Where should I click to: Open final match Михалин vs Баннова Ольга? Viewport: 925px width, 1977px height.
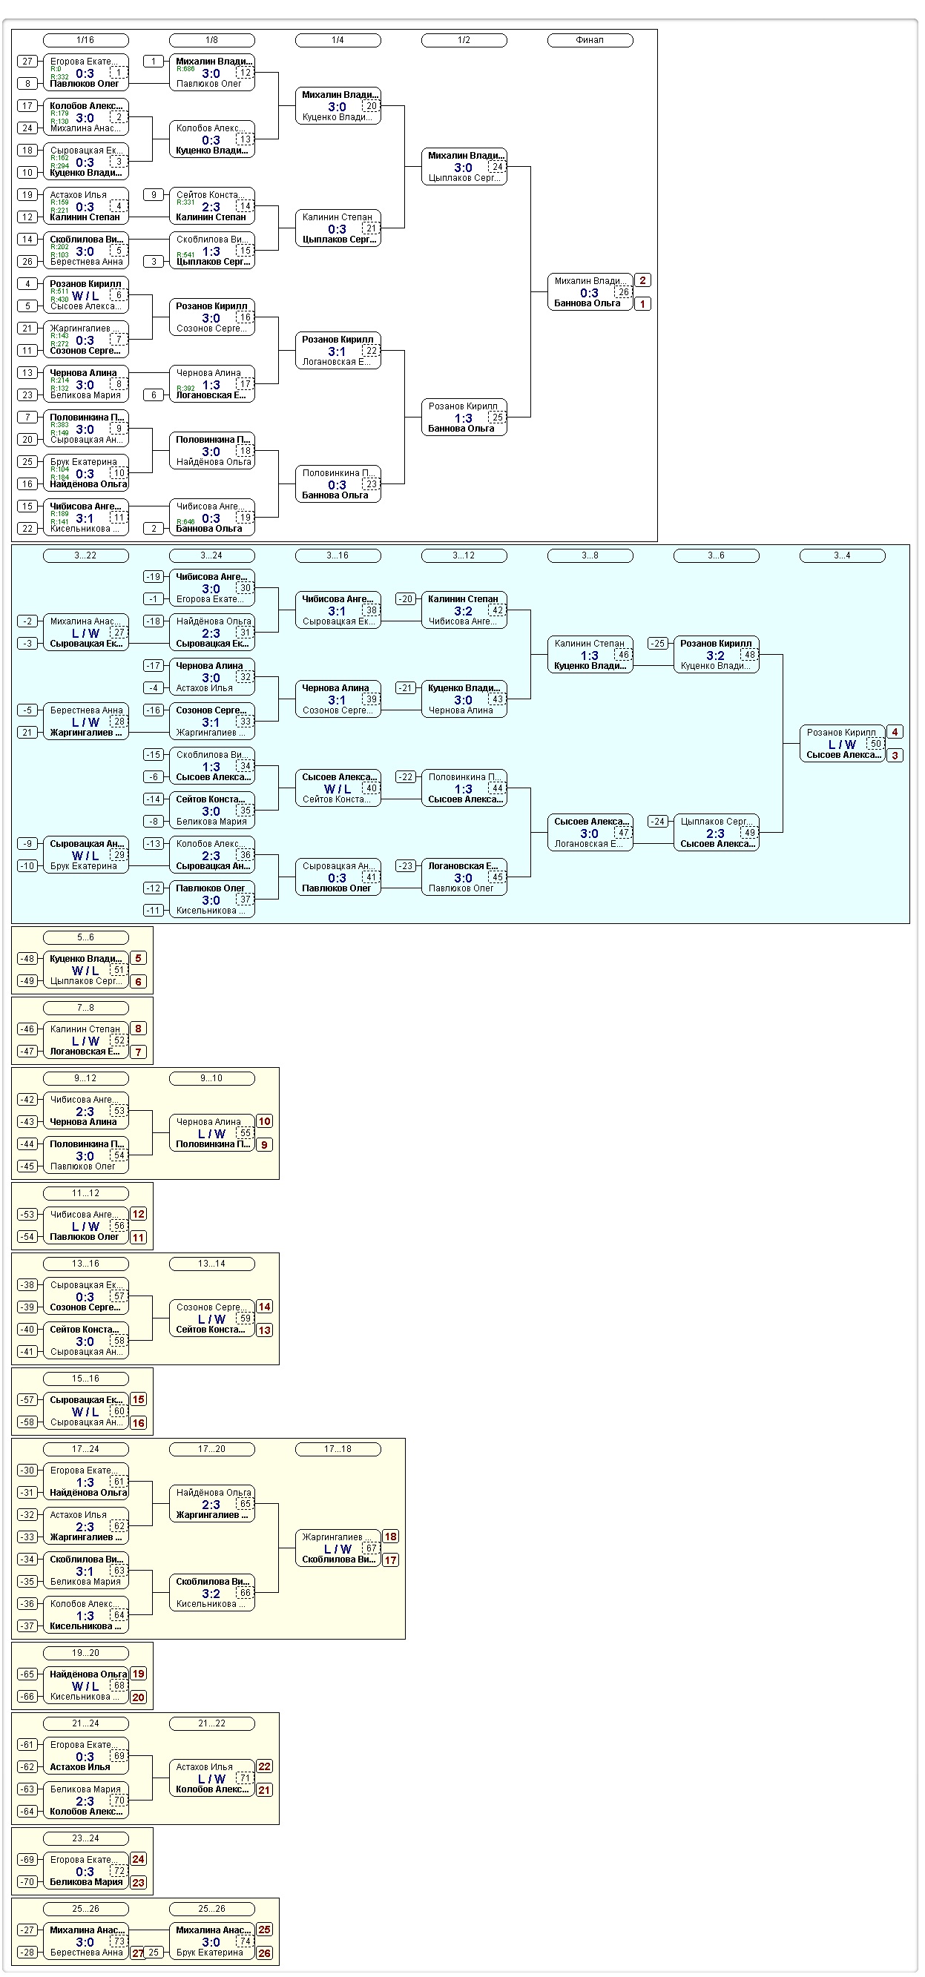pos(590,291)
